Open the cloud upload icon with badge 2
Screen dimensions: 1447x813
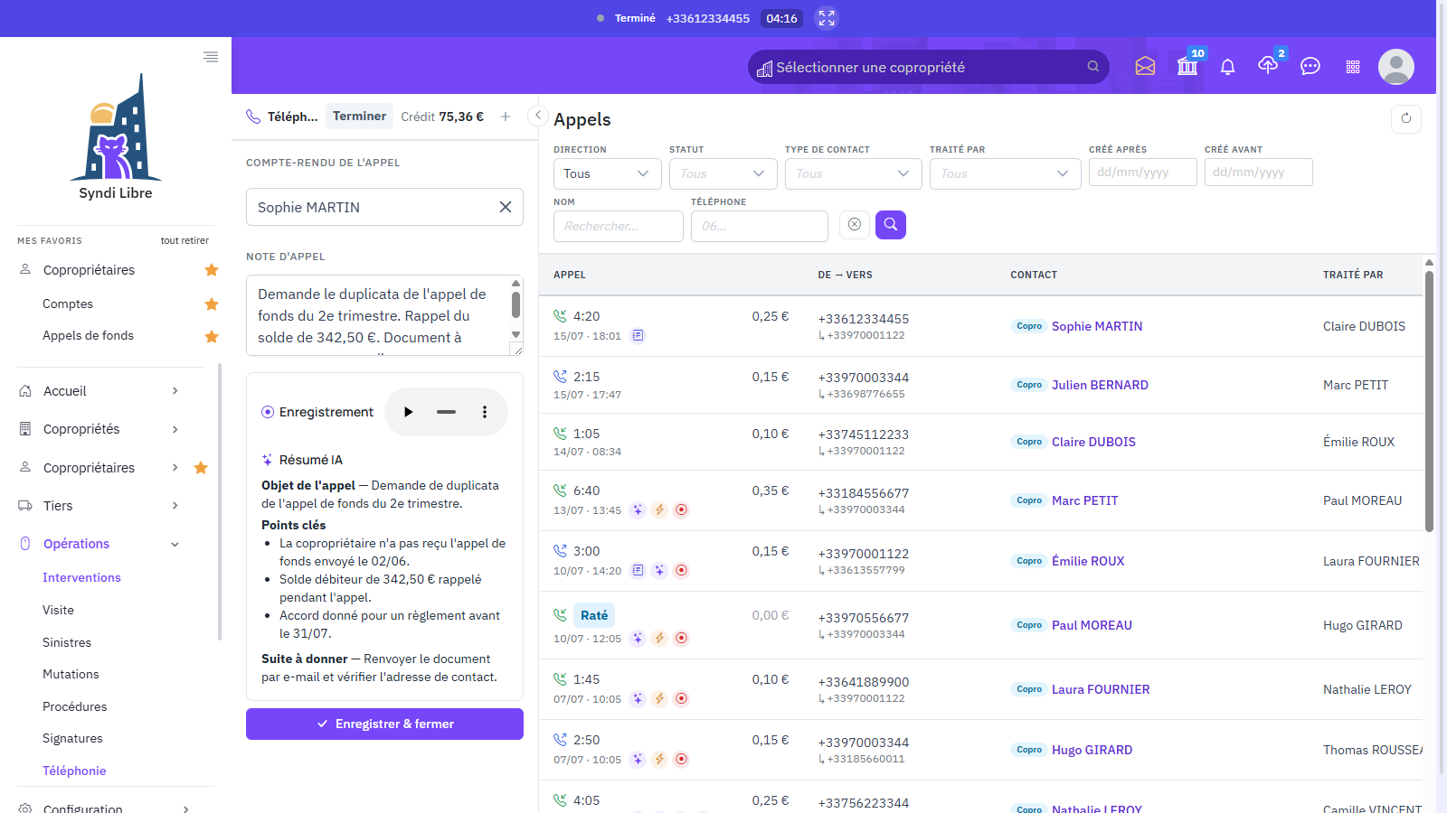[1268, 65]
